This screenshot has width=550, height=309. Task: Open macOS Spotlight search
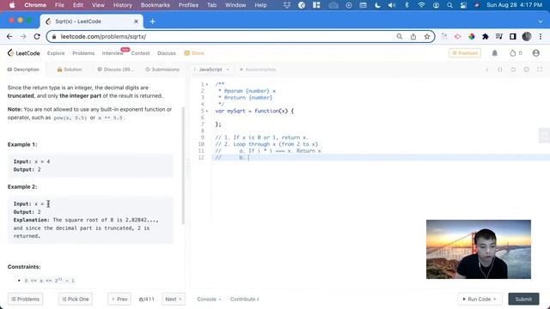tap(449, 5)
